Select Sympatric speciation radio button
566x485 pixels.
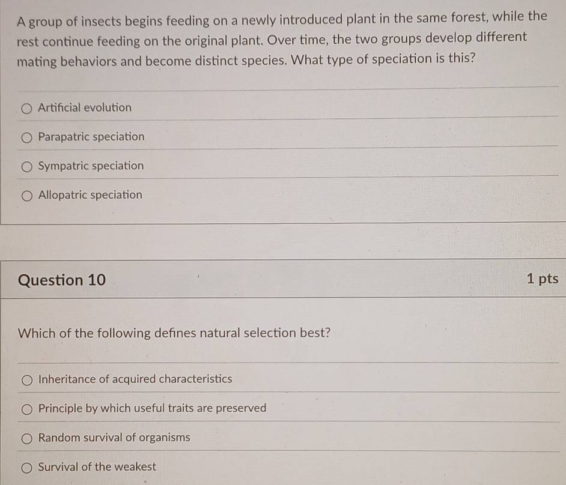point(26,167)
